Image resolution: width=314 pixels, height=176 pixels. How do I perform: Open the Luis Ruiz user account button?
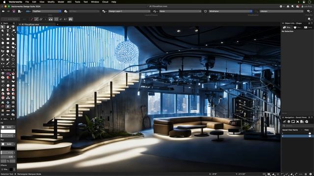pos(307,6)
